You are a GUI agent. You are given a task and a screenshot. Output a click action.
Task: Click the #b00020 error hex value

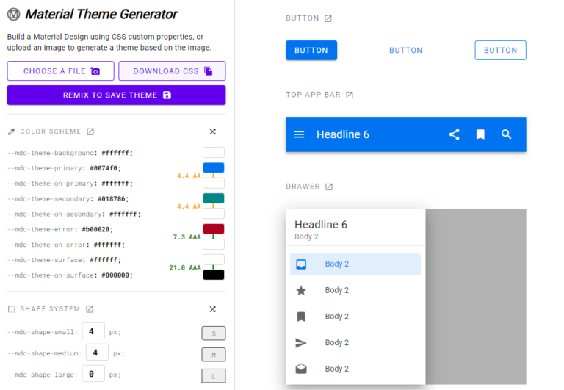coord(97,229)
